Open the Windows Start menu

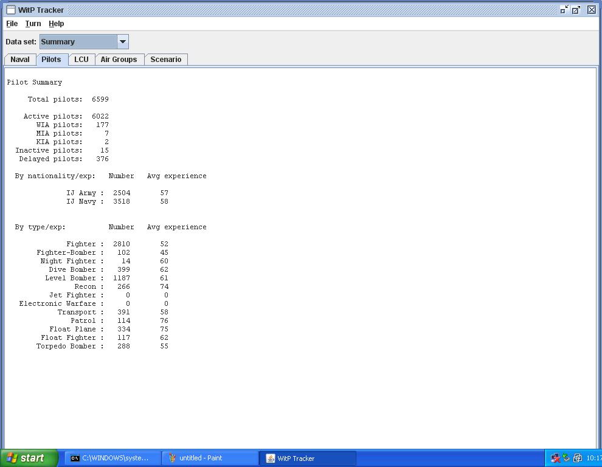29,458
